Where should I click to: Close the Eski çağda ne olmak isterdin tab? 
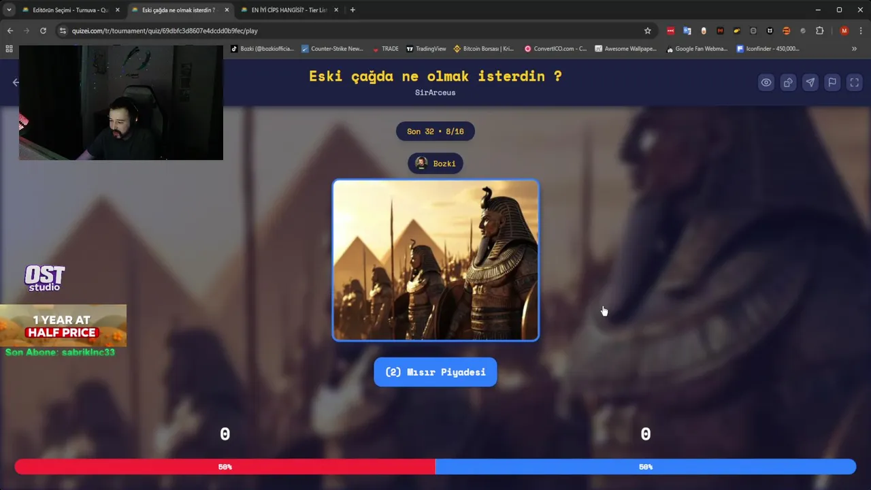[x=227, y=10]
